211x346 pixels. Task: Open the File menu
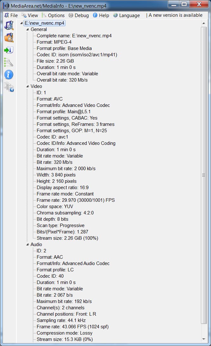(x=11, y=15)
